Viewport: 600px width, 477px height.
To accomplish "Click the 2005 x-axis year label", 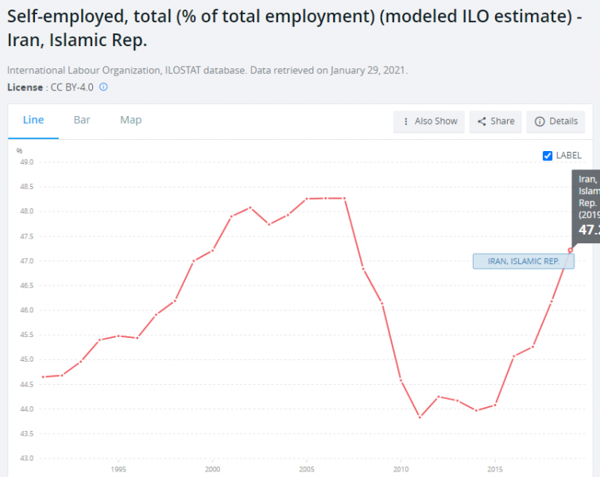I will click(307, 469).
